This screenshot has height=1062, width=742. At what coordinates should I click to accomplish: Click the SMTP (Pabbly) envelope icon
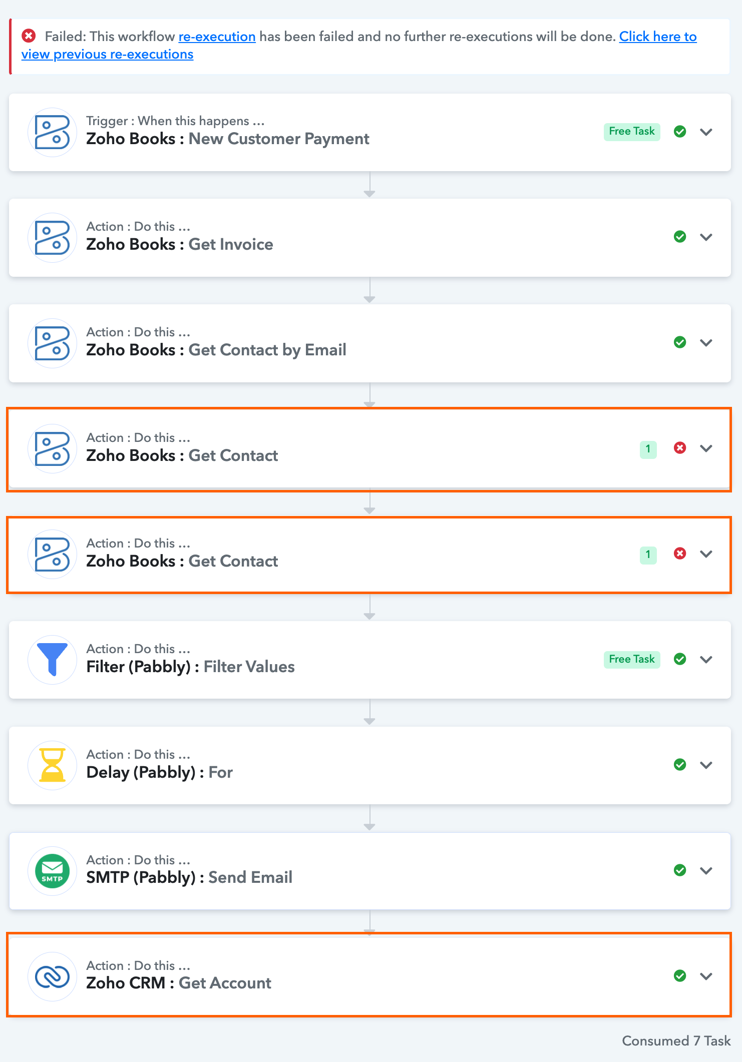pyautogui.click(x=52, y=871)
